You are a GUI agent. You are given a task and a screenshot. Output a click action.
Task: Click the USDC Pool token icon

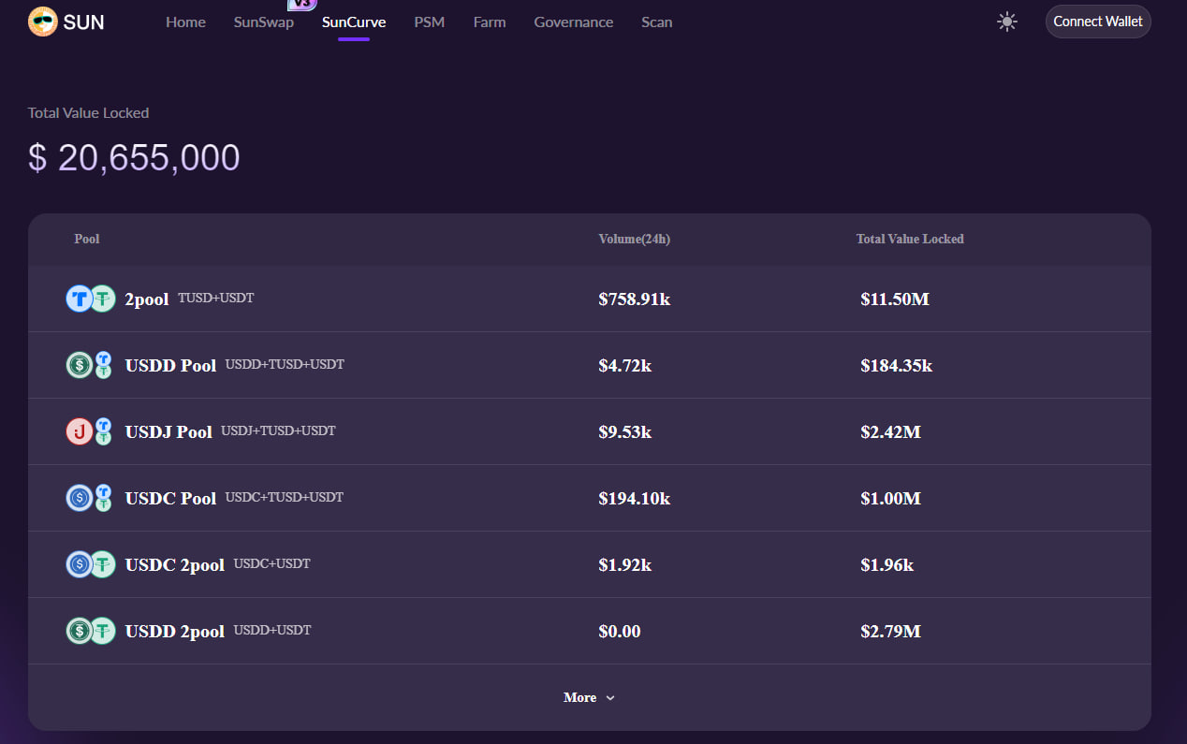click(x=90, y=498)
